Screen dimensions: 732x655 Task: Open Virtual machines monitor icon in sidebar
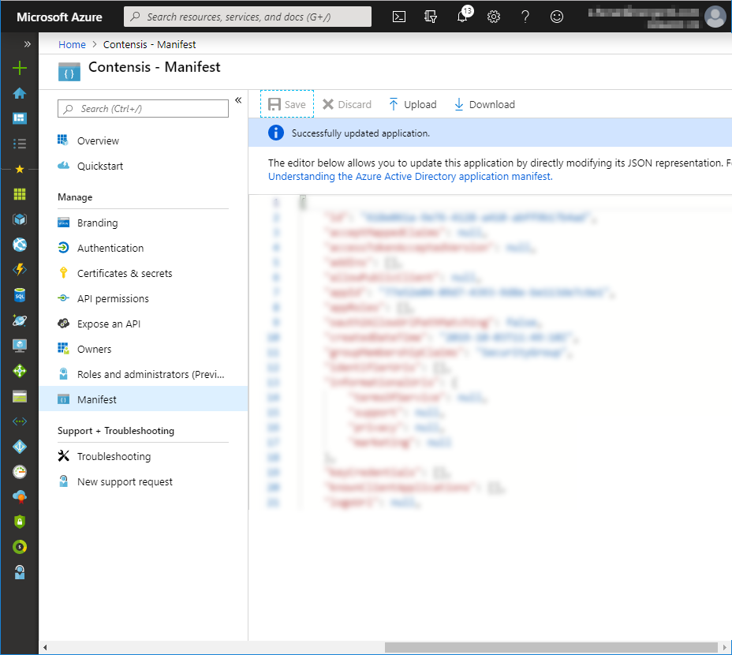click(20, 346)
